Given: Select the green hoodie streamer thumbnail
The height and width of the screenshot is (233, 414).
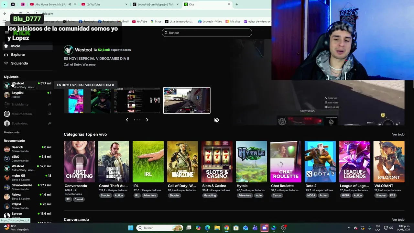Looking at the screenshot, I should (x=101, y=101).
